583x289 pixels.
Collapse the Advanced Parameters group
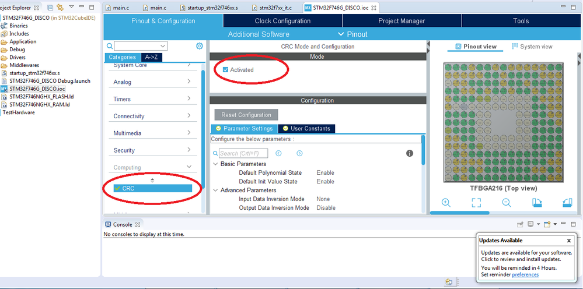(x=215, y=190)
